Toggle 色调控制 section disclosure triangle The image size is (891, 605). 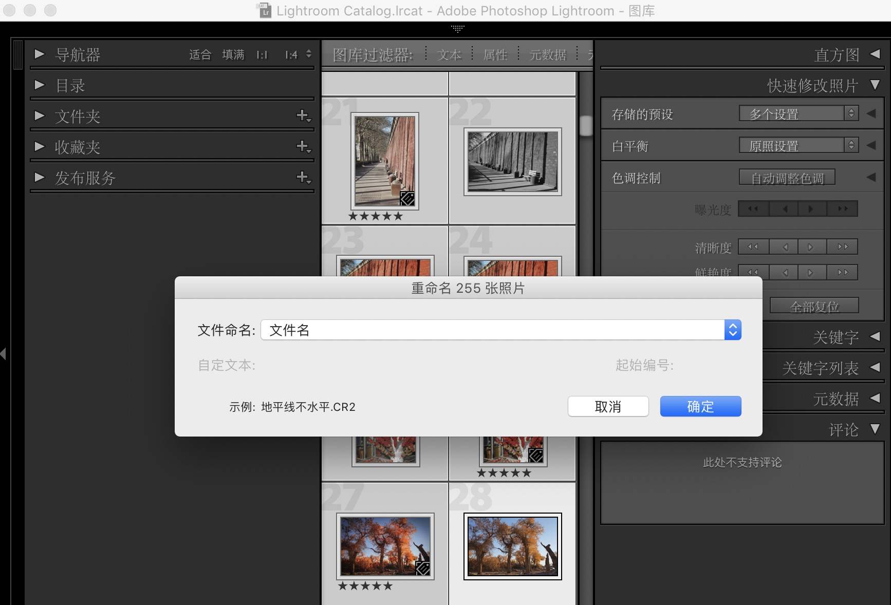tap(871, 177)
